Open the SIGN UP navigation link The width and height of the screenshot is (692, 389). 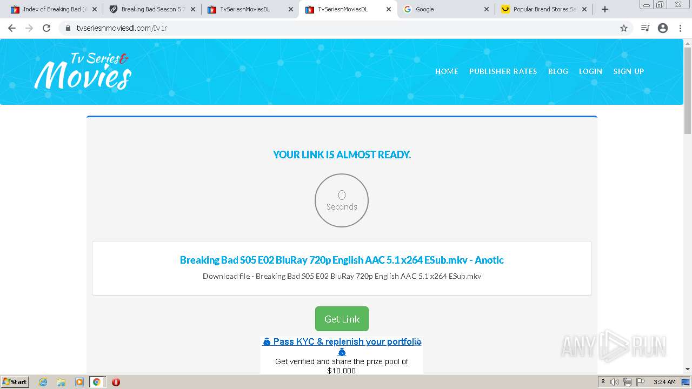click(x=628, y=71)
